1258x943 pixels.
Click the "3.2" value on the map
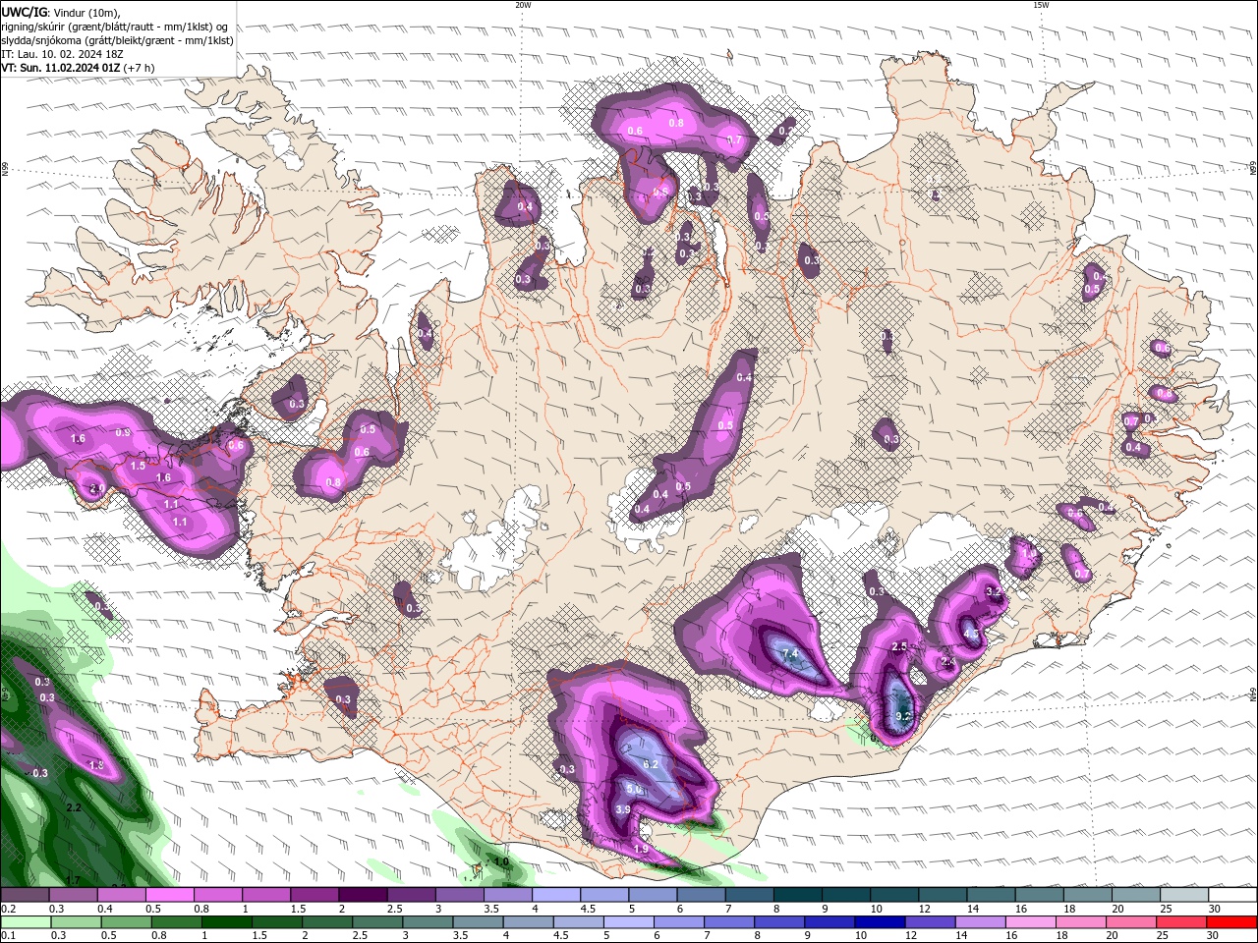click(994, 592)
